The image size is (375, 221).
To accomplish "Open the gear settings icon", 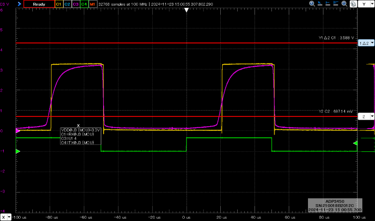I will (x=353, y=4).
